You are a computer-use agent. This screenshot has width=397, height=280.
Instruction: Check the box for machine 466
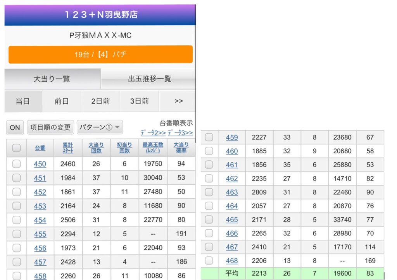(209, 233)
